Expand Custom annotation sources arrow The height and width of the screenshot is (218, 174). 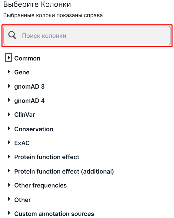(x=9, y=213)
